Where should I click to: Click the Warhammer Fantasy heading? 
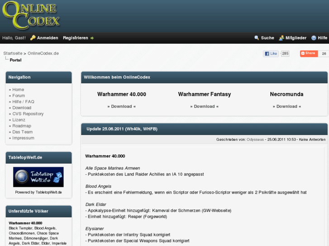tap(205, 94)
